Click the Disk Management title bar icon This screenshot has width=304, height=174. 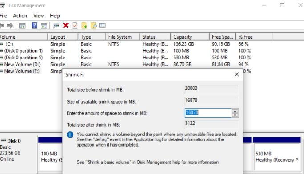click(x=2, y=5)
